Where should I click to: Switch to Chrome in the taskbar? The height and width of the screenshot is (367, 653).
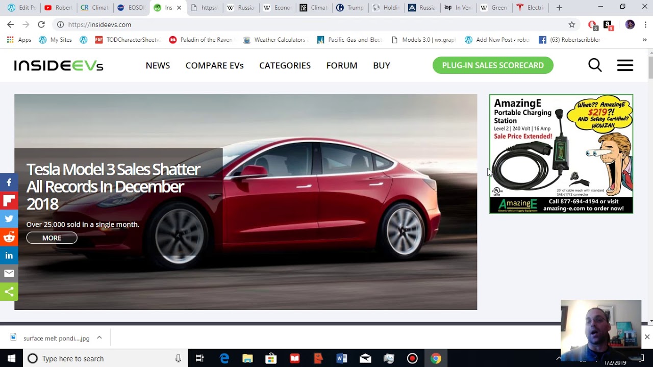(436, 358)
